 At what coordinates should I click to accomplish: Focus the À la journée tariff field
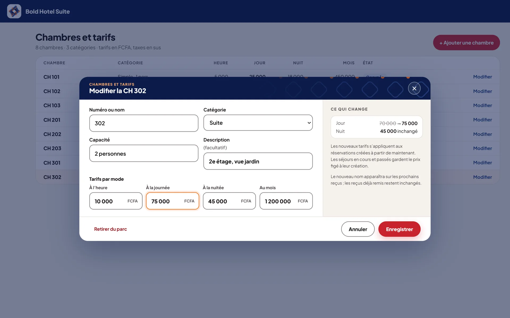pyautogui.click(x=172, y=201)
